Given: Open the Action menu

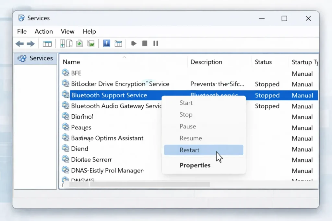Looking at the screenshot, I should (43, 31).
